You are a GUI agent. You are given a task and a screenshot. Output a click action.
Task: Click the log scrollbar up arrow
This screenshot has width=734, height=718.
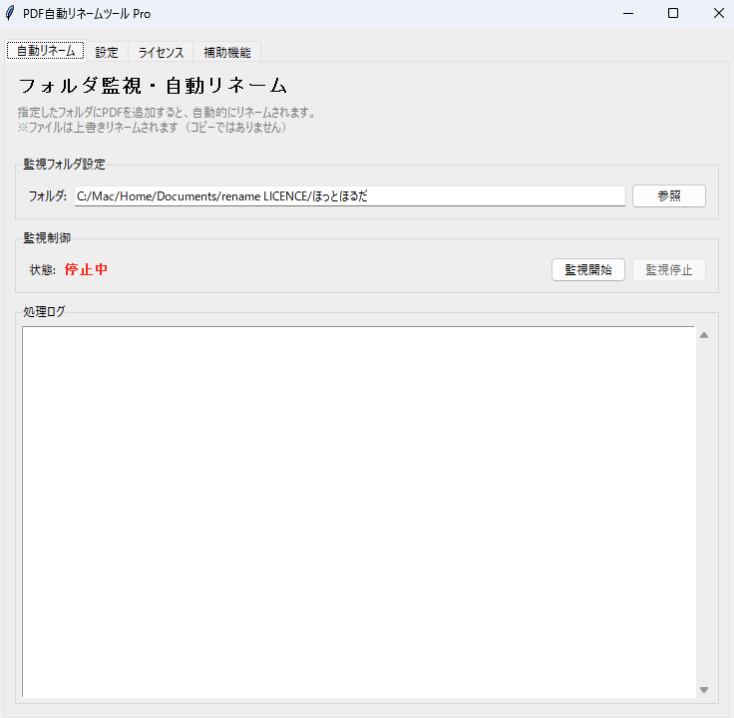[x=704, y=335]
